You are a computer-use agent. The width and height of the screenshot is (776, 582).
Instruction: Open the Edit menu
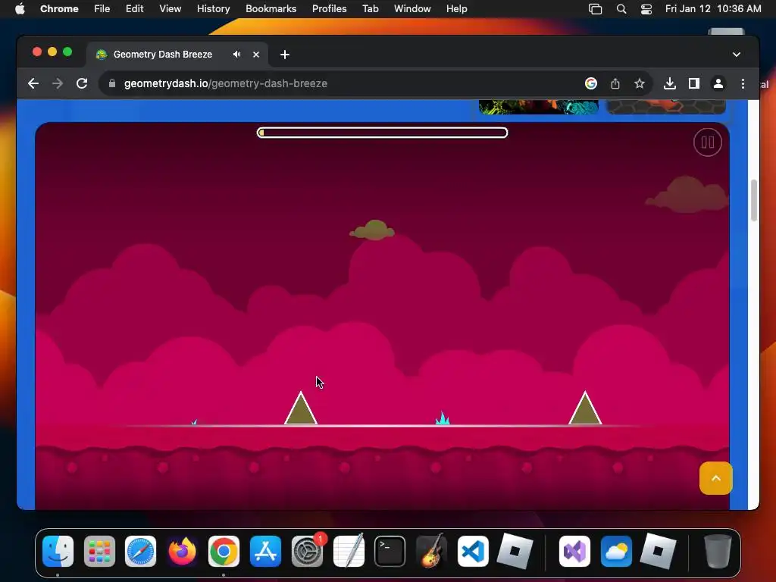(x=134, y=9)
